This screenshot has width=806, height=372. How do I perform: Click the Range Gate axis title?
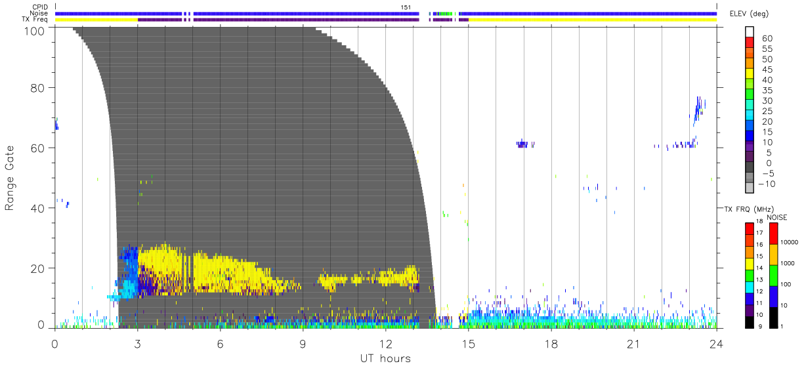10,178
